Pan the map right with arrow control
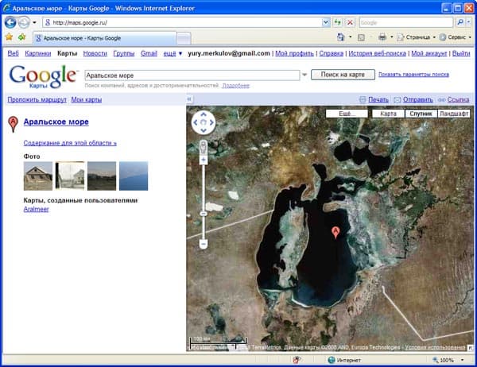This screenshot has width=477, height=367. (x=211, y=122)
